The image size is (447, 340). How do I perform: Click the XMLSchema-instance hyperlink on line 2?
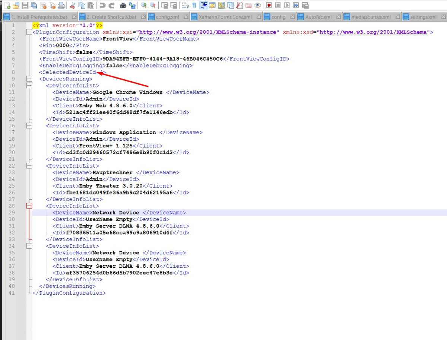pos(207,32)
